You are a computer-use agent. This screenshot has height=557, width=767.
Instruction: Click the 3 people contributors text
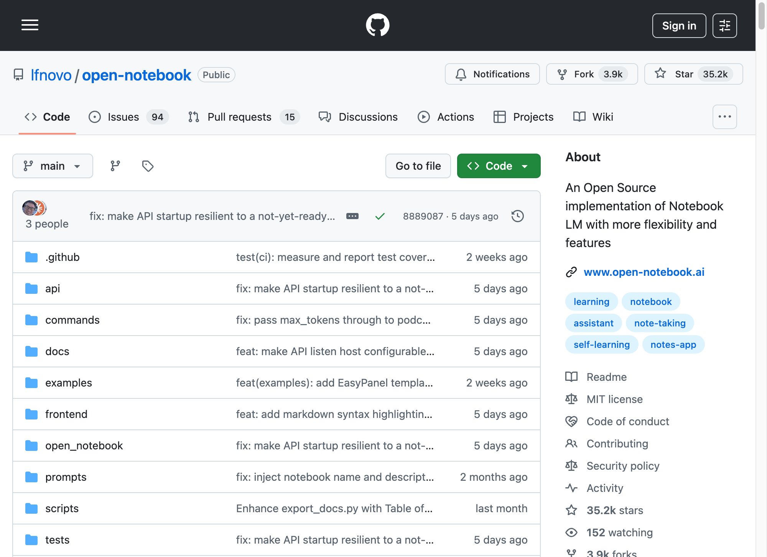click(47, 224)
